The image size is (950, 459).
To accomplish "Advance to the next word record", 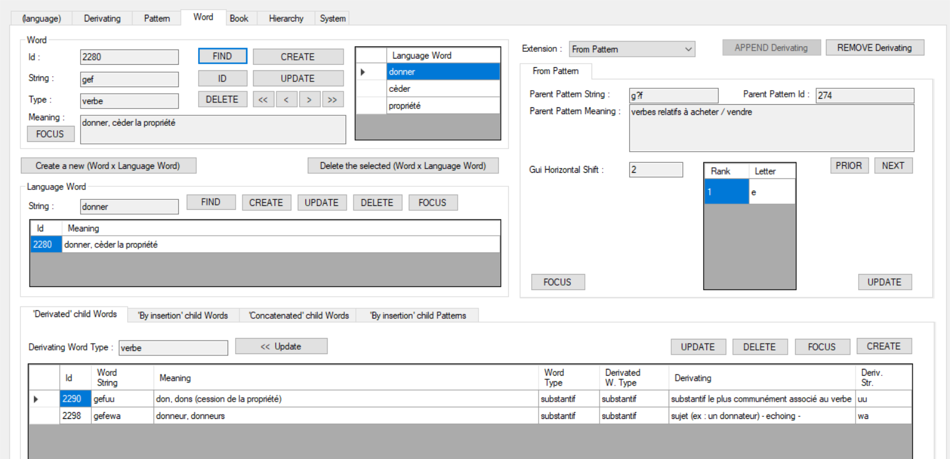I will (309, 99).
